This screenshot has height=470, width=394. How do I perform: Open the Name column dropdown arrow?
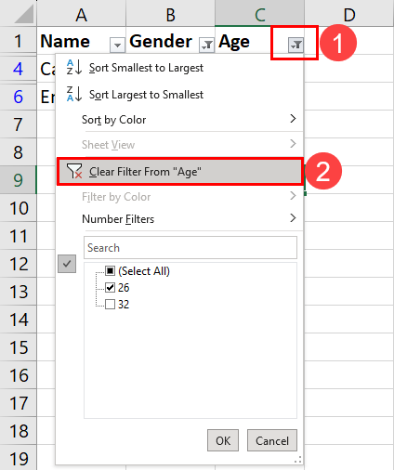(117, 46)
